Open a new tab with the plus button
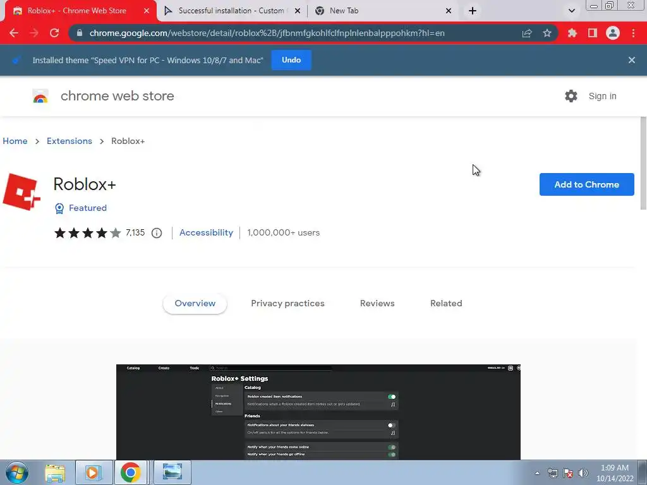 pyautogui.click(x=473, y=11)
